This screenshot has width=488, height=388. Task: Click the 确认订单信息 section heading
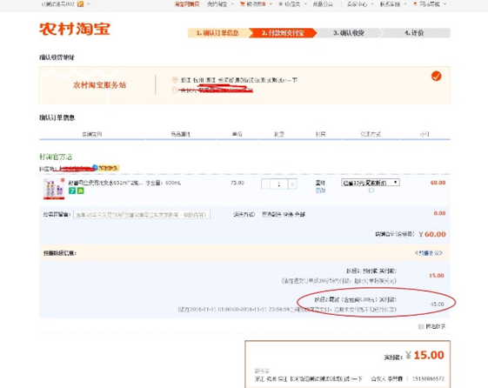[x=57, y=117]
